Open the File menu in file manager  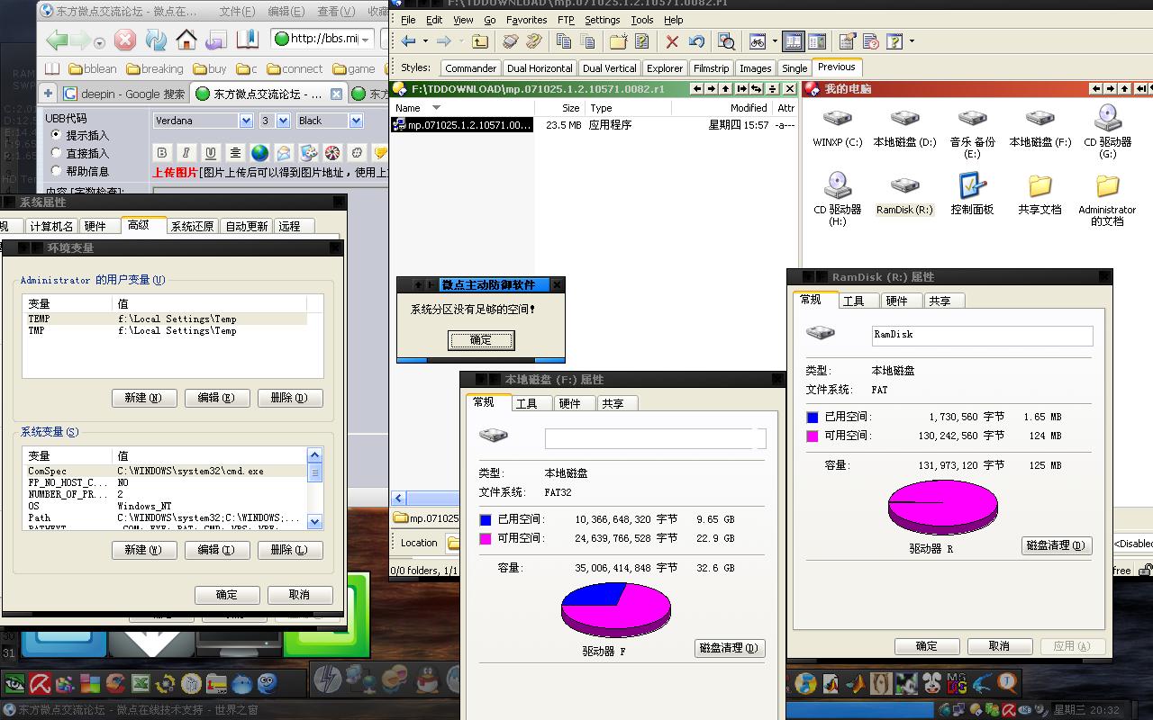point(408,20)
